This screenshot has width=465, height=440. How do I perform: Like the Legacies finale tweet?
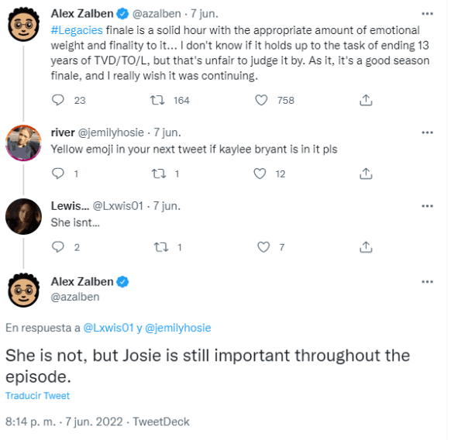click(x=261, y=100)
